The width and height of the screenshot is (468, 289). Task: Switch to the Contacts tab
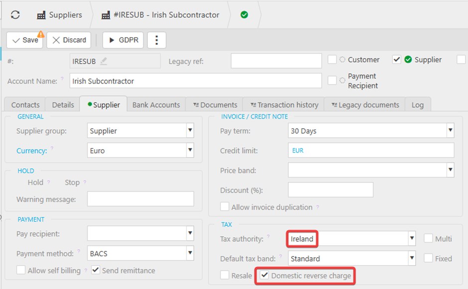25,104
